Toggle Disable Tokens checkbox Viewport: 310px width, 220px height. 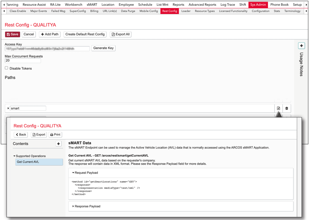click(x=7, y=68)
